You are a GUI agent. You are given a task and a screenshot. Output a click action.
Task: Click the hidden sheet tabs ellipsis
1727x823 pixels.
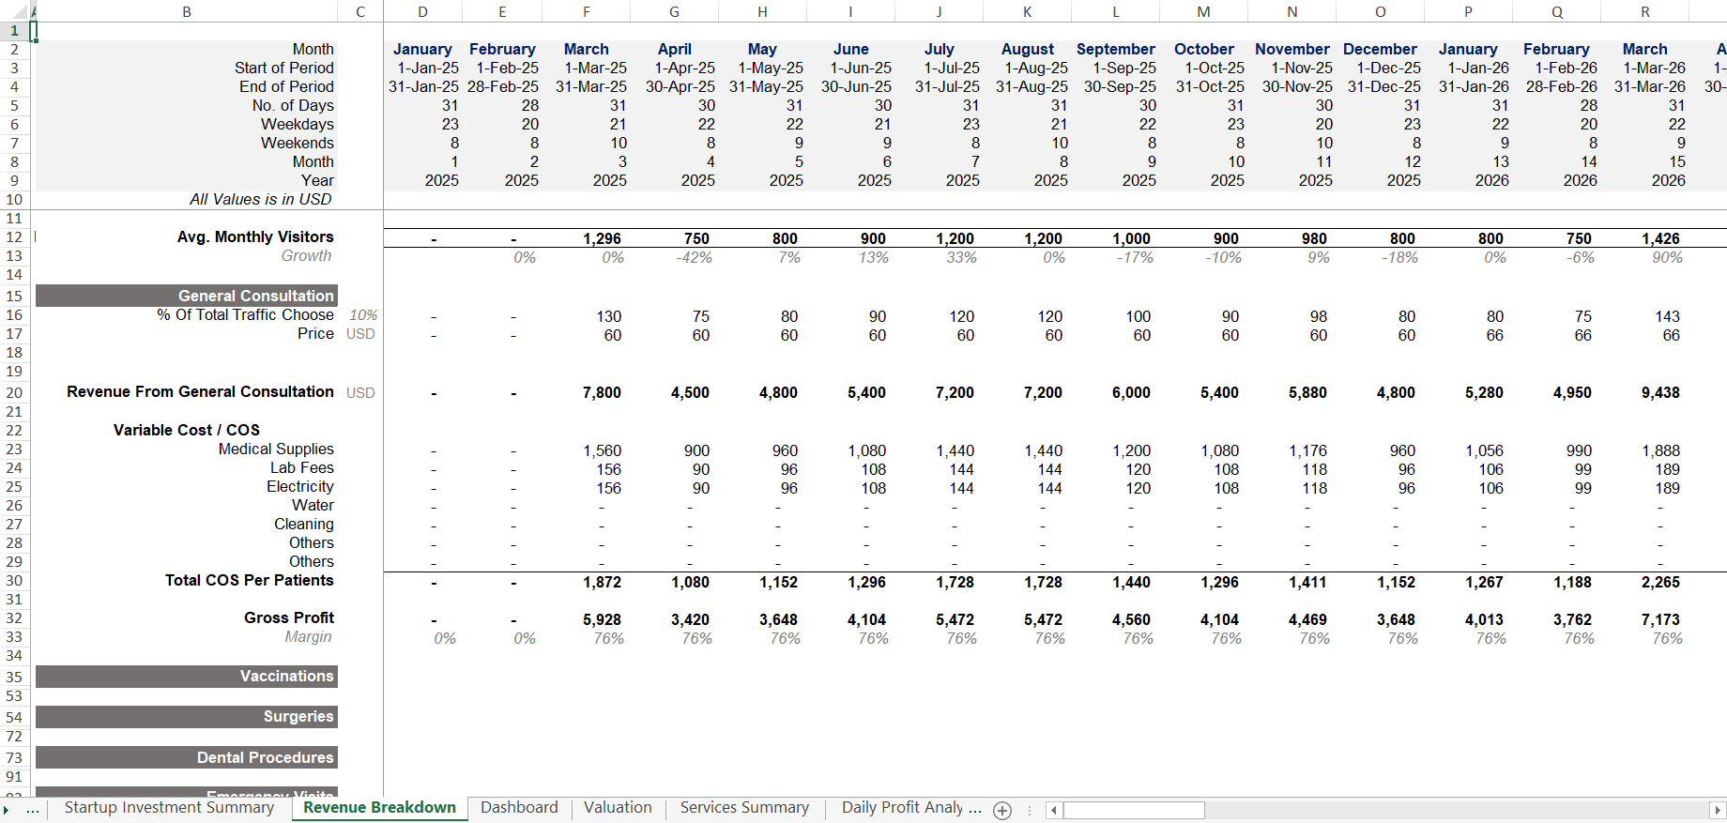(33, 810)
